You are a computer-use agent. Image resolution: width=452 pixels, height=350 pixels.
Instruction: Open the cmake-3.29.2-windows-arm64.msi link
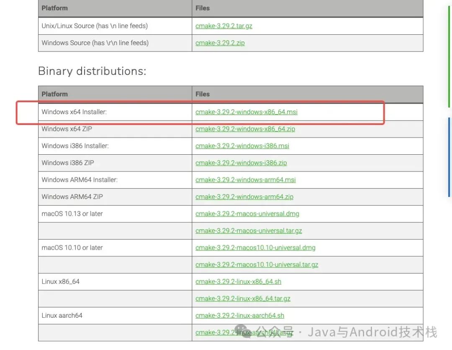(245, 180)
